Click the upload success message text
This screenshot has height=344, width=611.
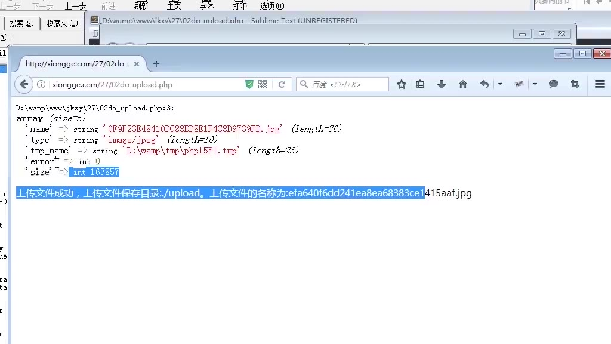click(244, 193)
